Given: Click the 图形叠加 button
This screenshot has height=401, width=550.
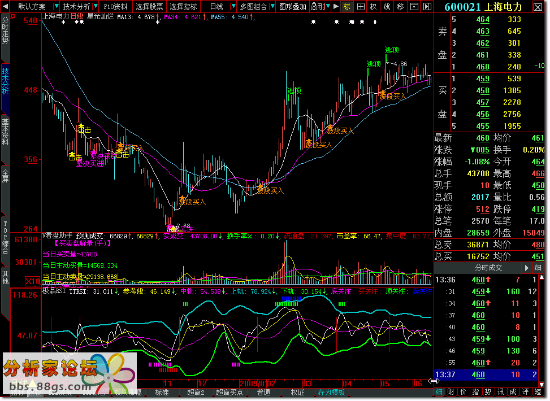Looking at the screenshot, I should [293, 6].
